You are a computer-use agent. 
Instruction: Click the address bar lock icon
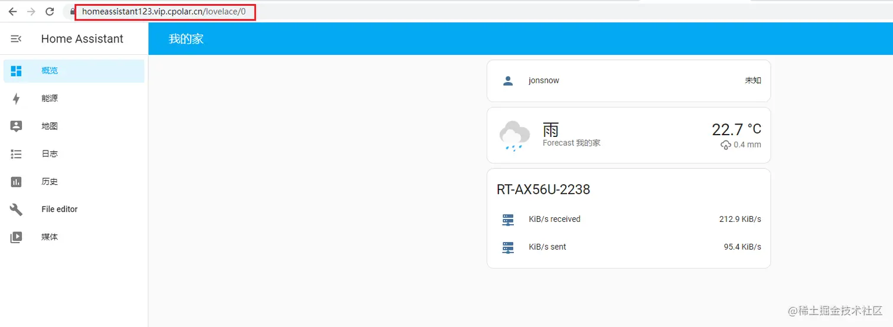click(x=73, y=11)
